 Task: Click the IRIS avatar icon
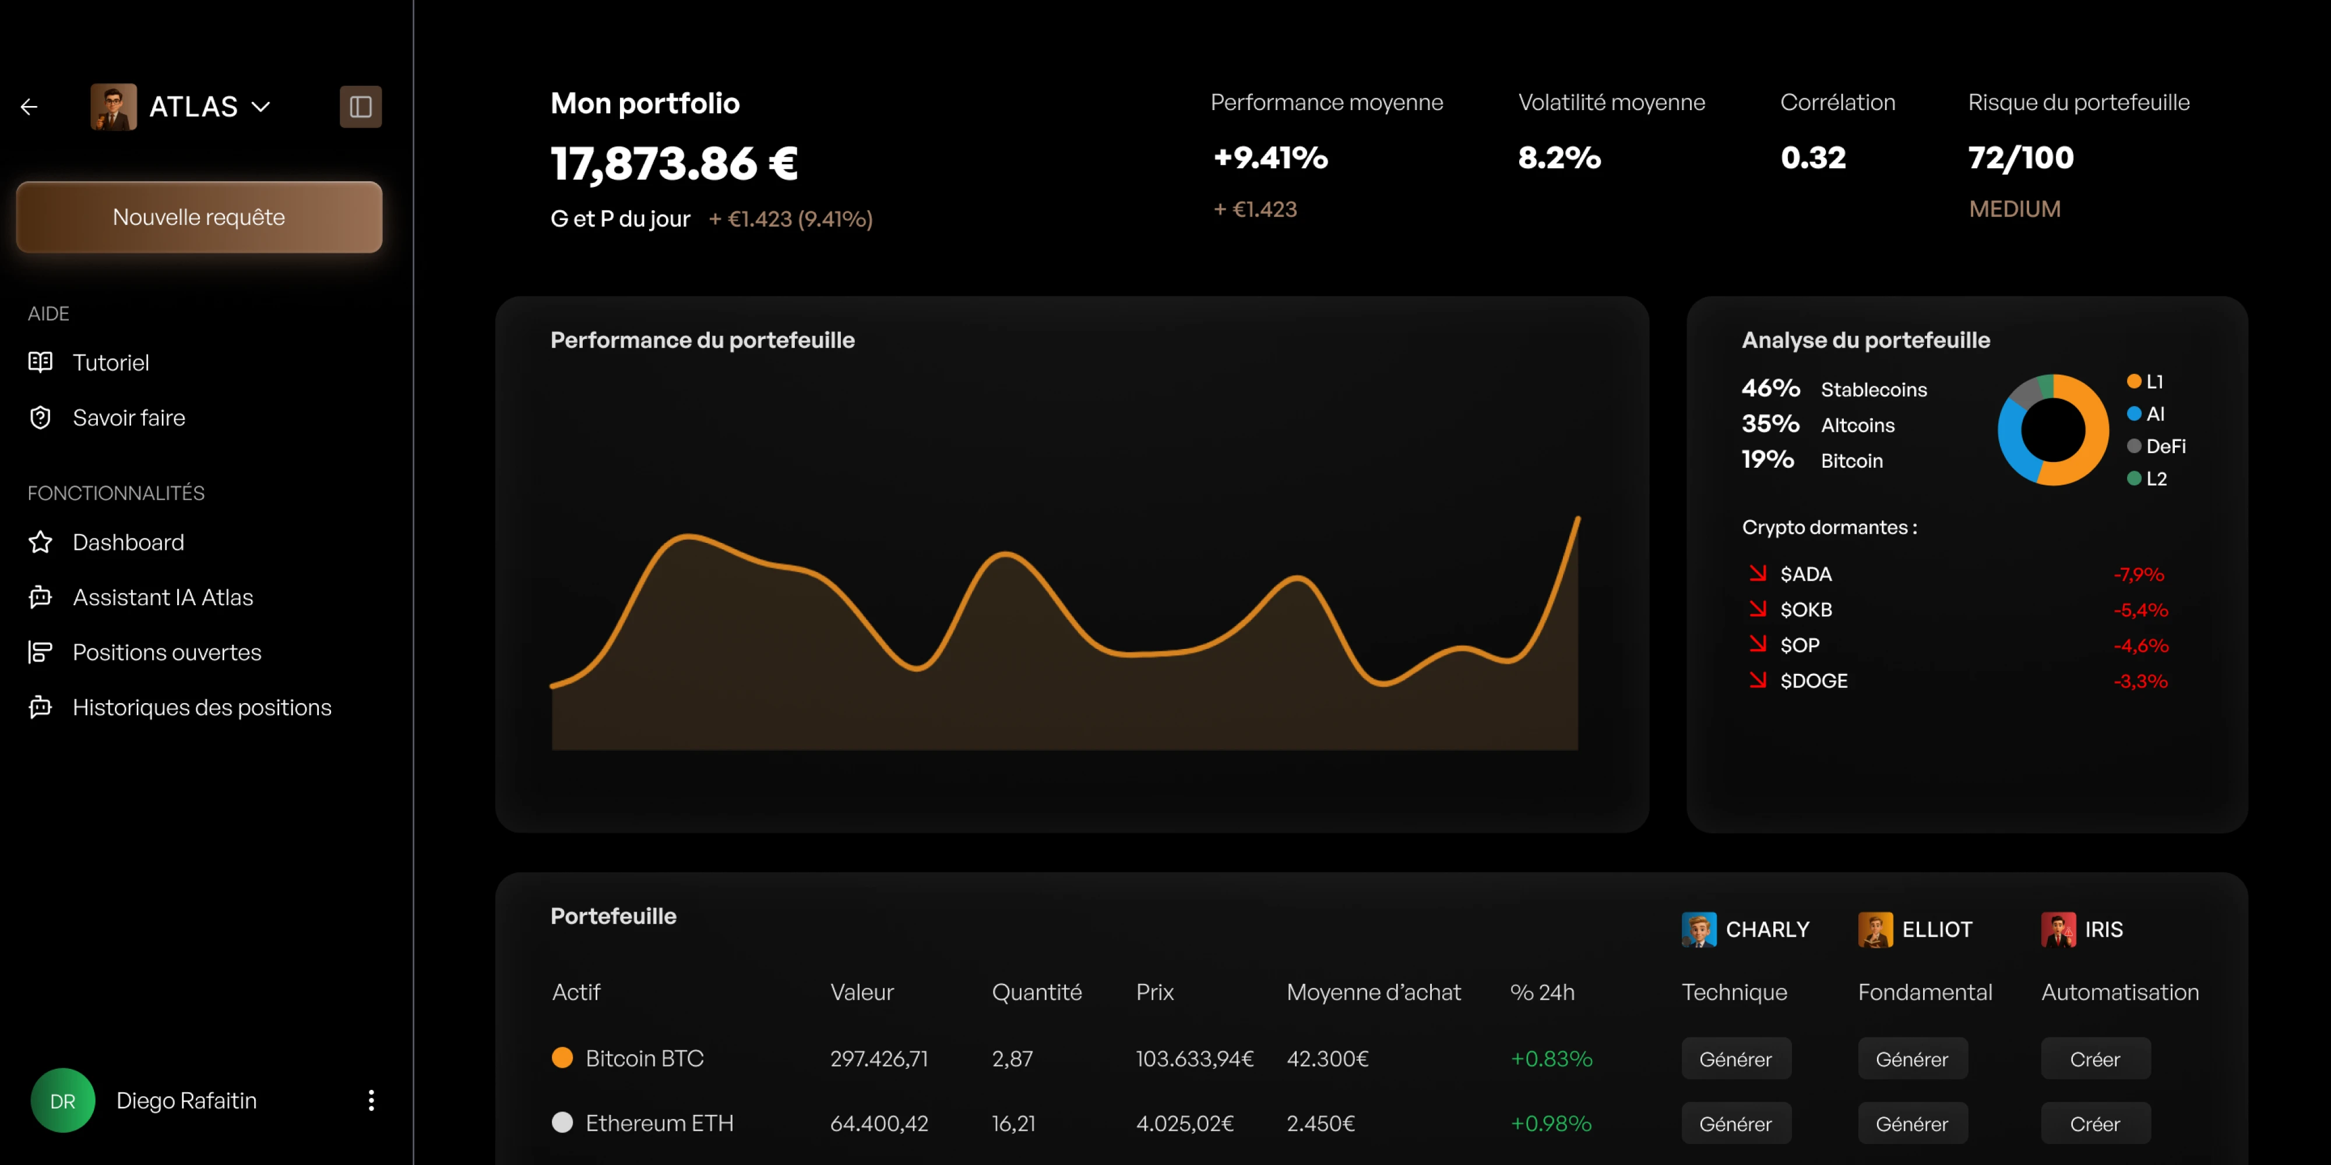pyautogui.click(x=2058, y=929)
